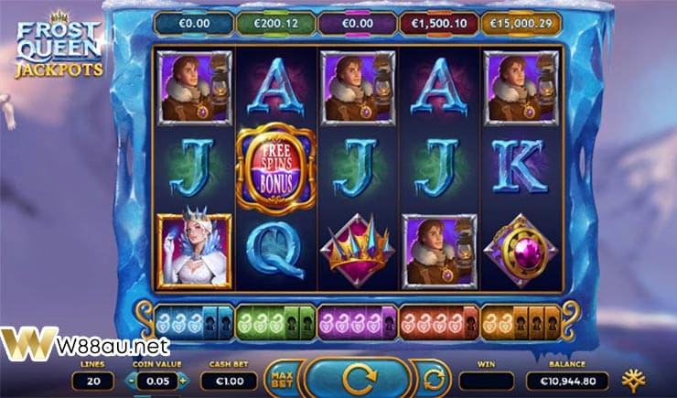Decrease coin value with minus button
This screenshot has height=398, width=677.
131,382
